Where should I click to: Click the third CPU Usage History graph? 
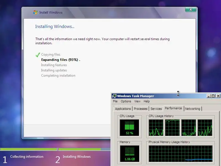pyautogui.click(x=189, y=128)
